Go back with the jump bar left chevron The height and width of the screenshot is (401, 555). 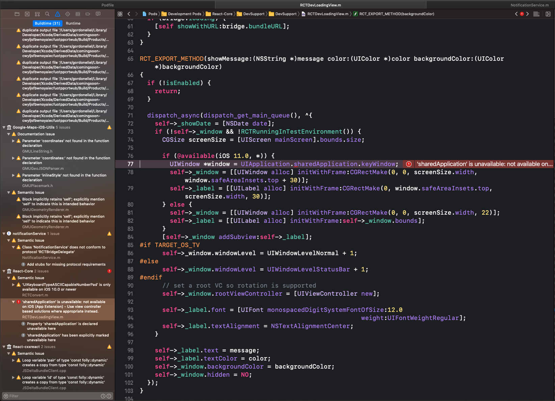[129, 14]
